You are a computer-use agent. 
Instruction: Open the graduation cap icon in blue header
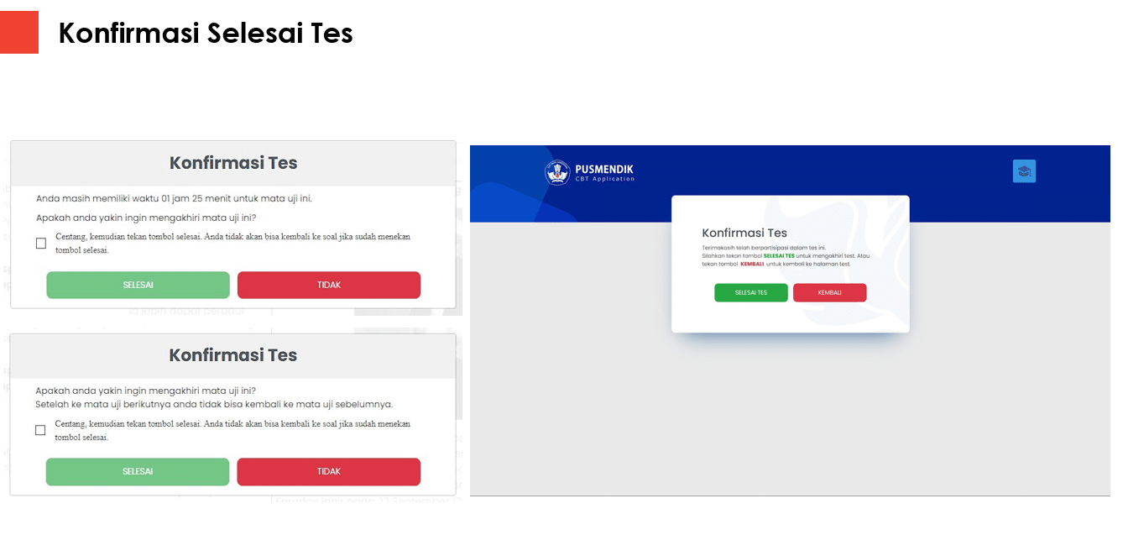point(1024,171)
